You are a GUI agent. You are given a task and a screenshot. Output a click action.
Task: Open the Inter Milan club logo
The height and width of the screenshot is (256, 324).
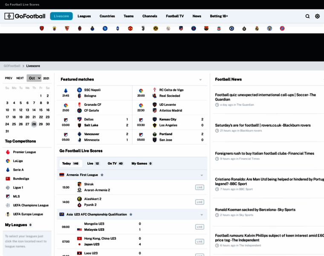tap(244, 28)
